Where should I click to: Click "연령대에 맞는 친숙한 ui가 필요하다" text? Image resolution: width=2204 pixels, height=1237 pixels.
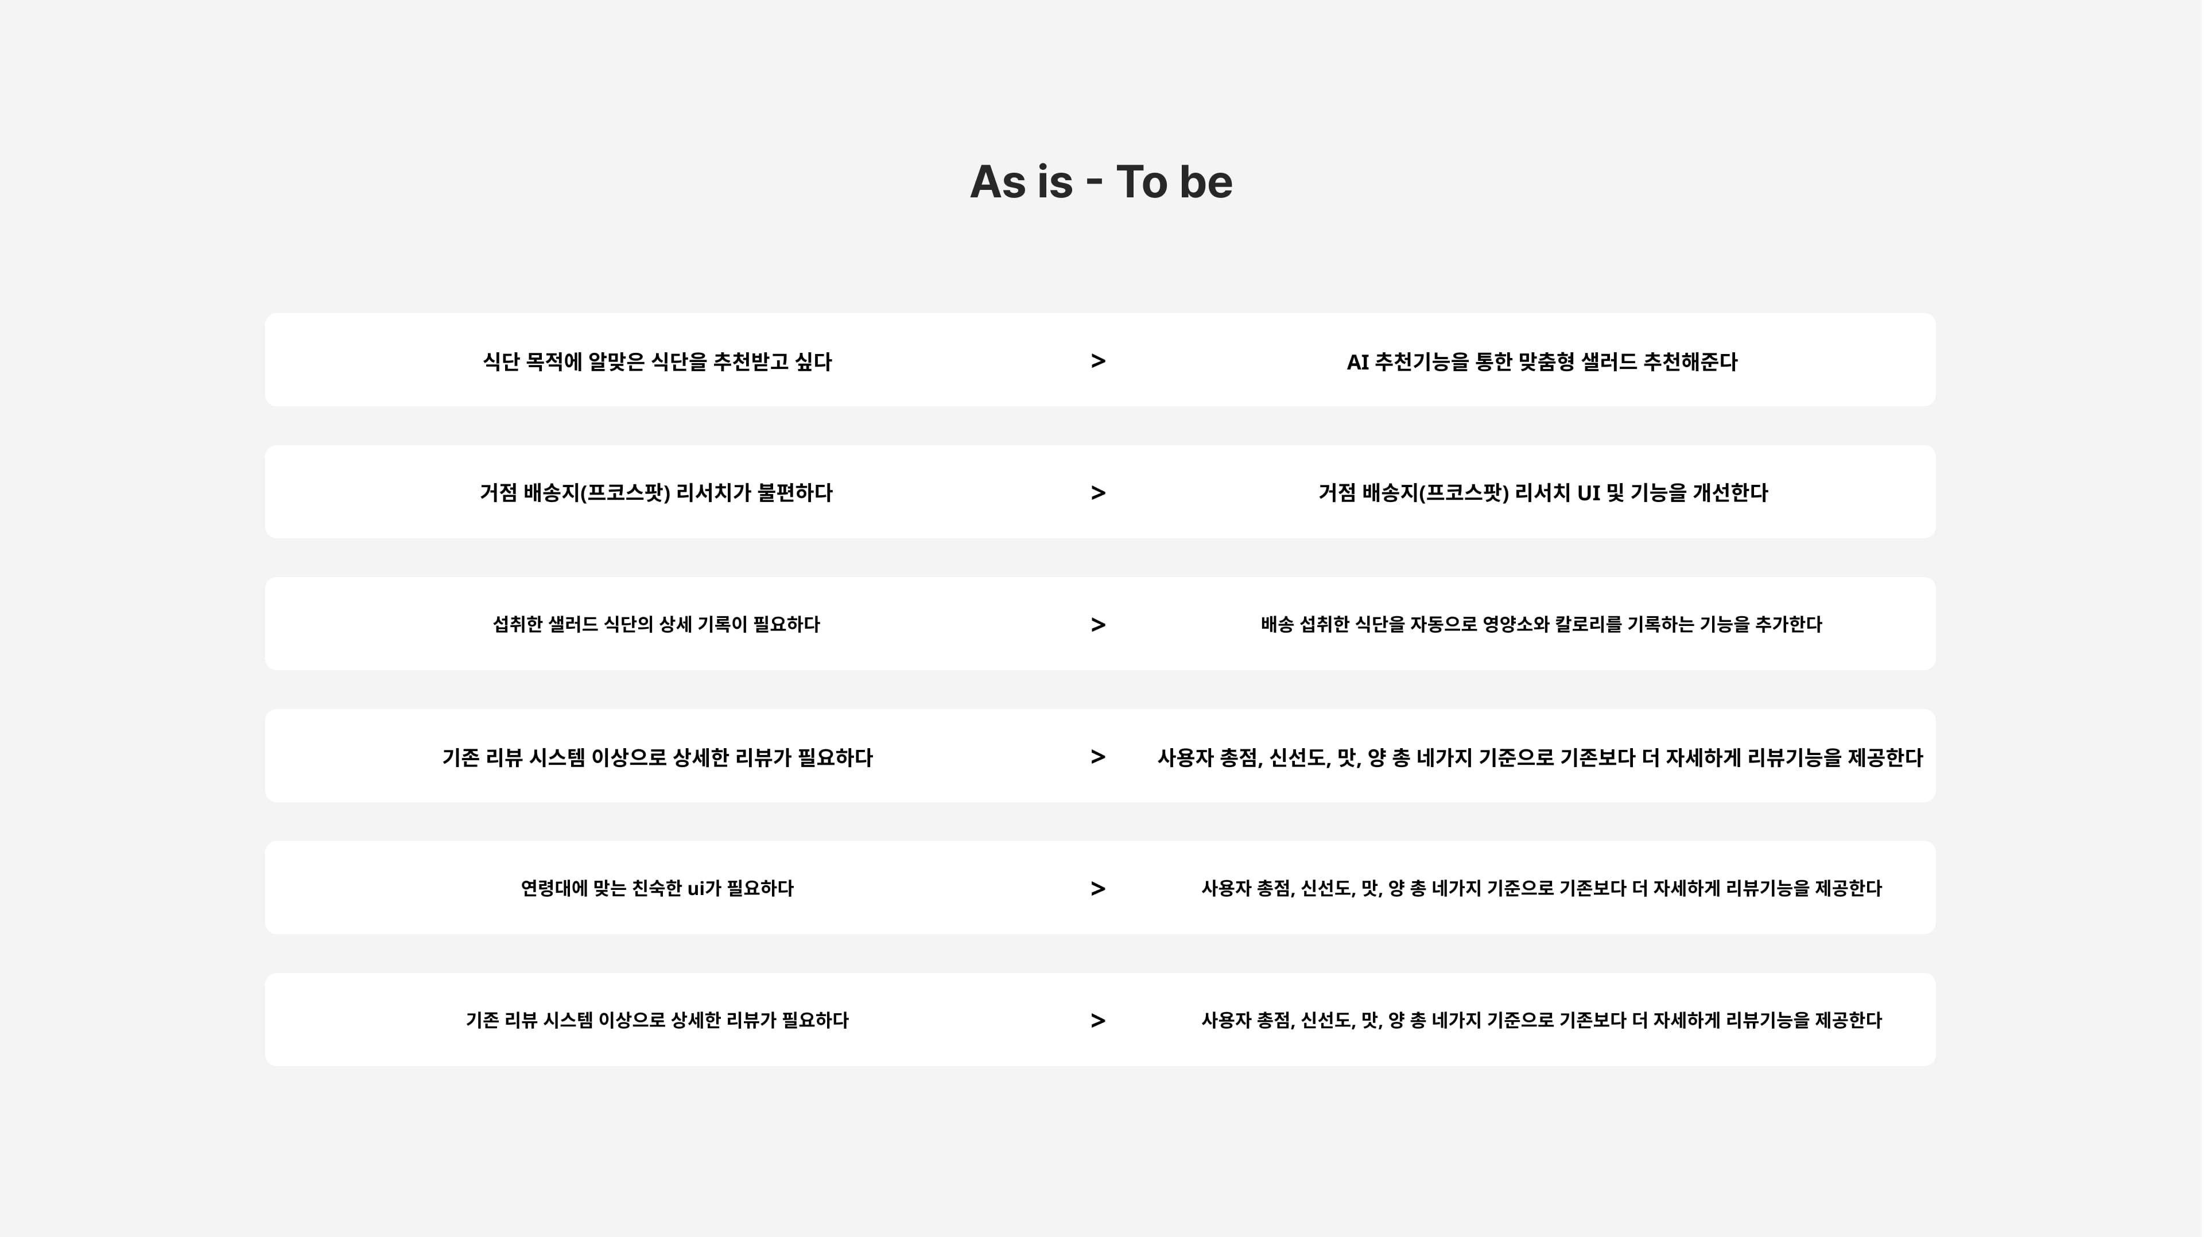[657, 889]
